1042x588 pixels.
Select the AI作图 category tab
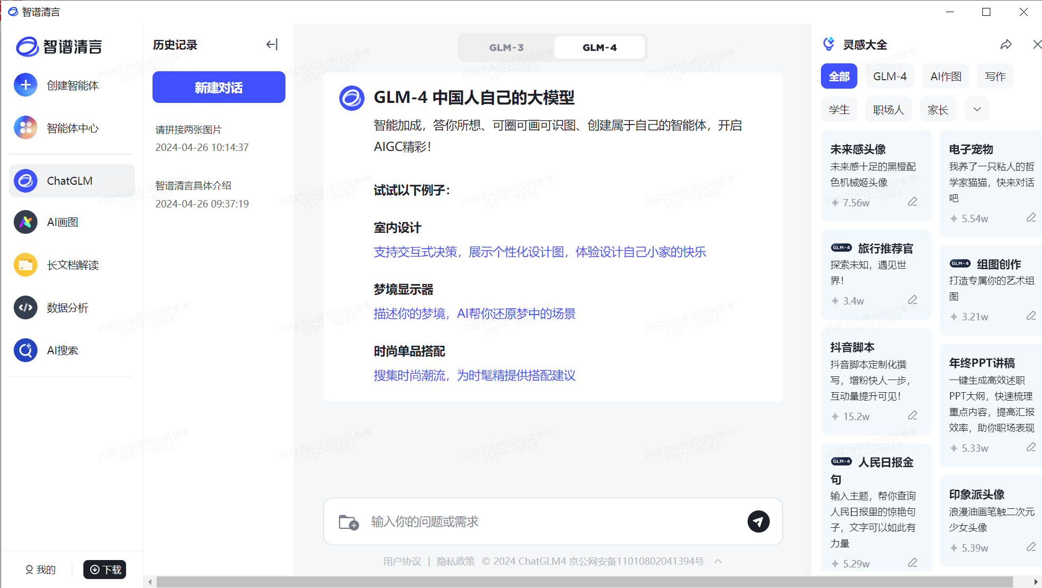click(945, 77)
